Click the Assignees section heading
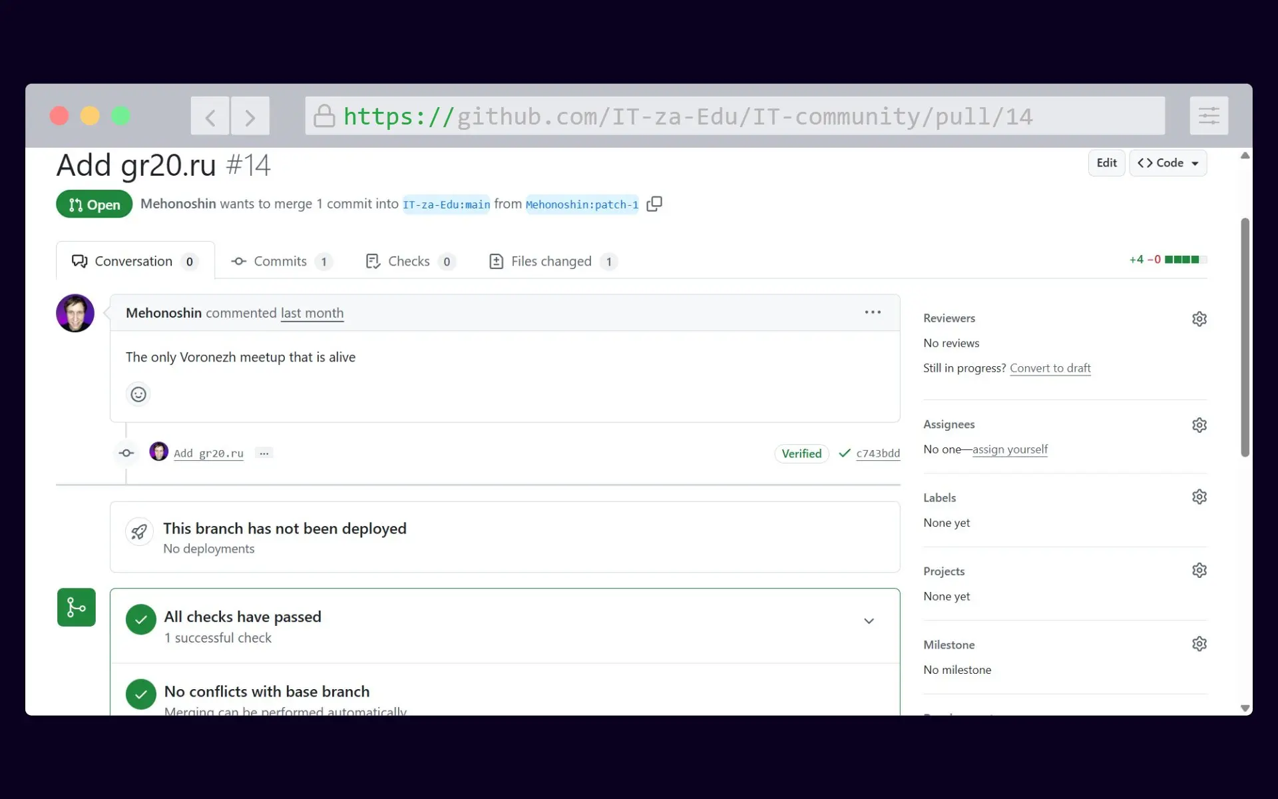 pos(949,424)
